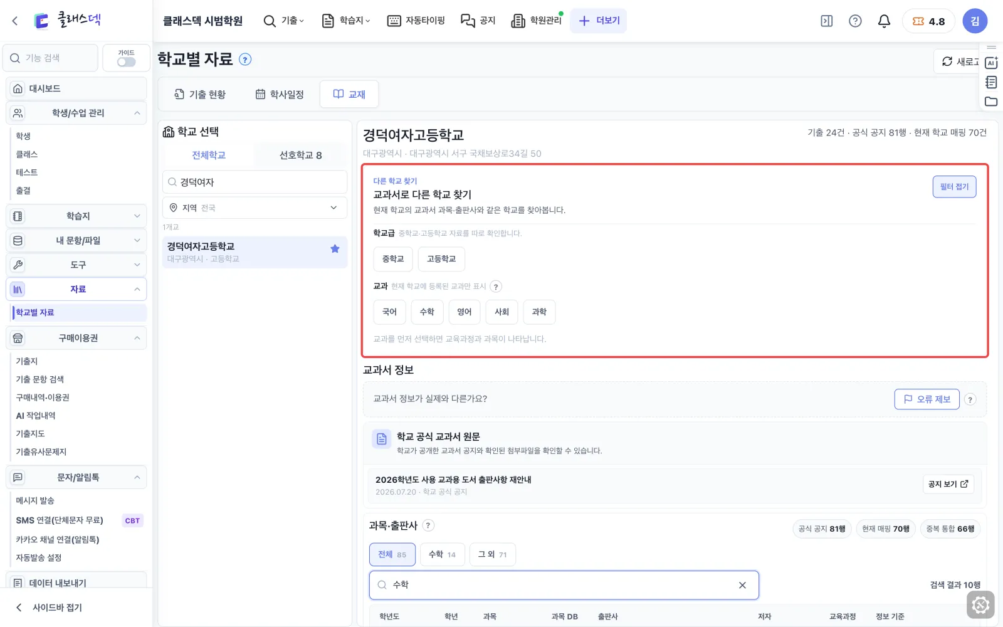Collapse the 자료 sidebar section
The image size is (1003, 627).
coord(76,289)
